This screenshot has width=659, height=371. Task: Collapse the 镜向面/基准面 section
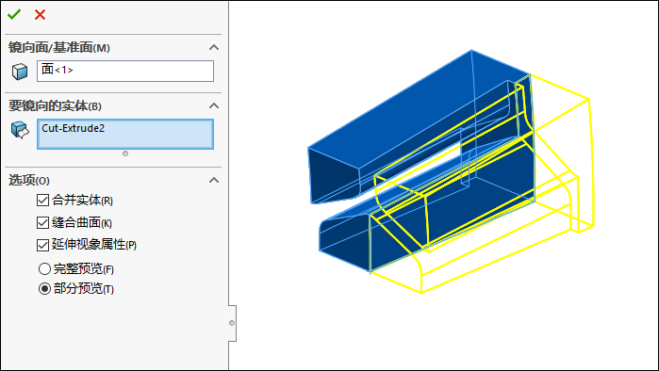[214, 47]
